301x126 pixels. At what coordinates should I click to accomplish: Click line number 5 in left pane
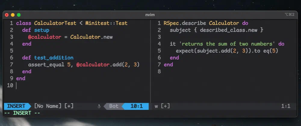tap(11, 51)
